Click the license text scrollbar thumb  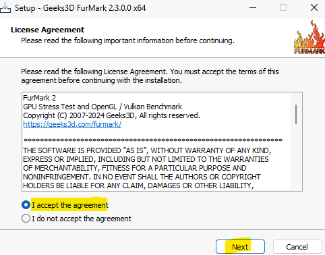(296, 114)
